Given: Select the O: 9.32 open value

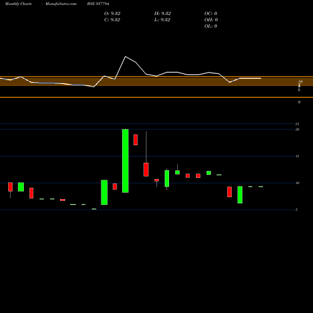Looking at the screenshot, I should click(x=112, y=14).
